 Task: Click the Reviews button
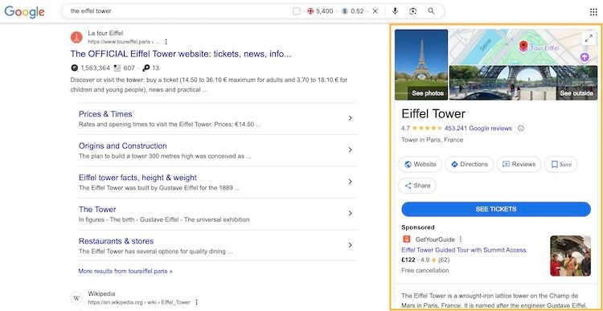519,164
